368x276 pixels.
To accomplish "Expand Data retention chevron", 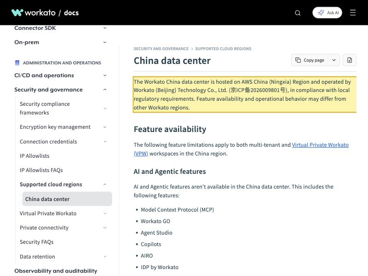I will coord(105,257).
